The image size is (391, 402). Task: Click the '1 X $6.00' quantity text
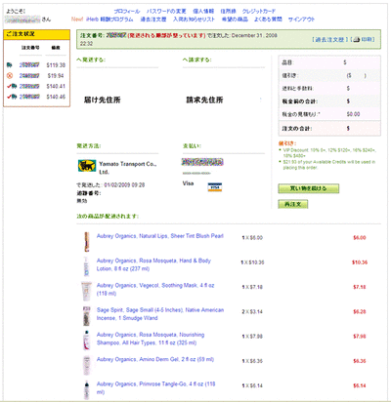pyautogui.click(x=252, y=238)
